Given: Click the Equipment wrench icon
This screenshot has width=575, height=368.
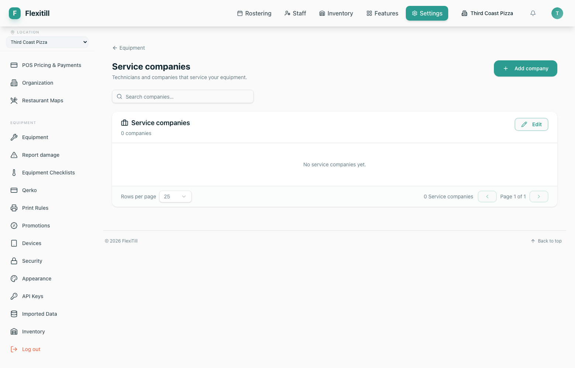Looking at the screenshot, I should pyautogui.click(x=14, y=137).
